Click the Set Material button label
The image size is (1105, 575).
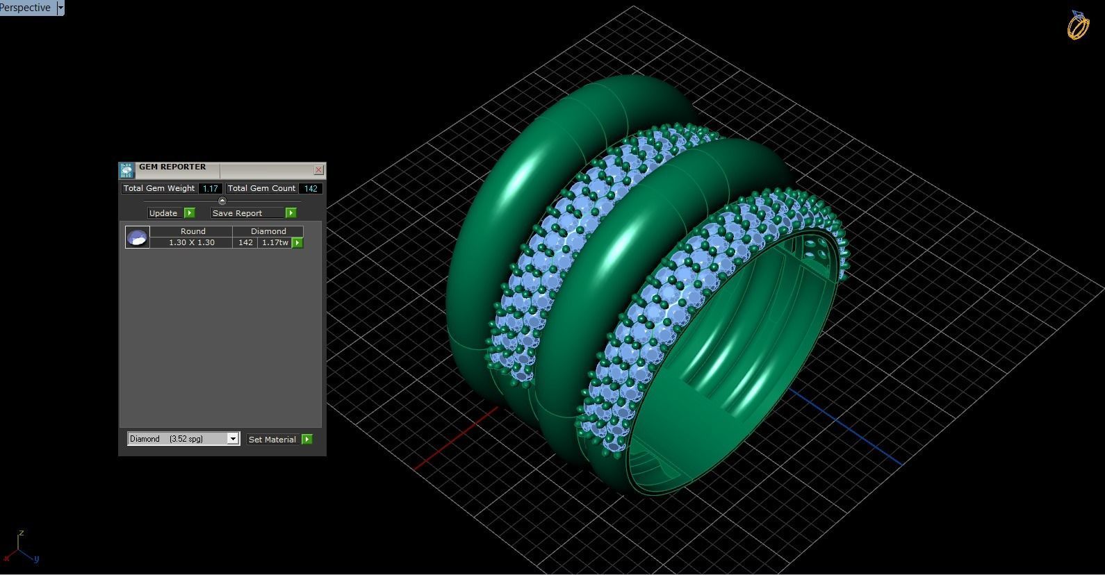(x=272, y=440)
